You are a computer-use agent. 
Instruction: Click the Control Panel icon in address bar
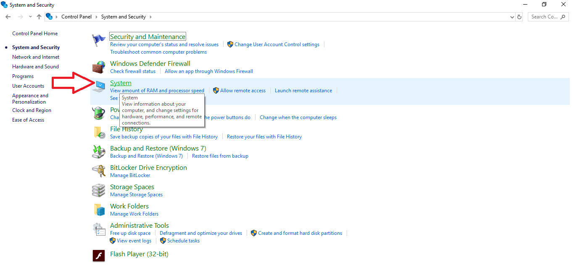point(49,17)
